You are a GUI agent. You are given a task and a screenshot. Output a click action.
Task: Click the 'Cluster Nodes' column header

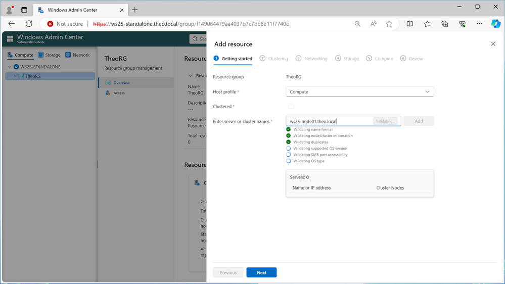coord(390,187)
